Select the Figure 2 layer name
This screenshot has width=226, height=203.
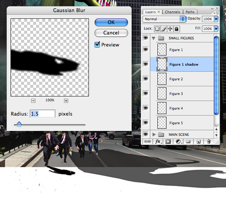click(x=176, y=79)
